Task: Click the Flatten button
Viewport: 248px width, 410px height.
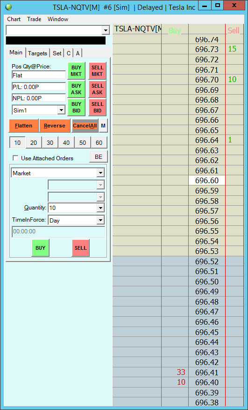Action: click(23, 126)
